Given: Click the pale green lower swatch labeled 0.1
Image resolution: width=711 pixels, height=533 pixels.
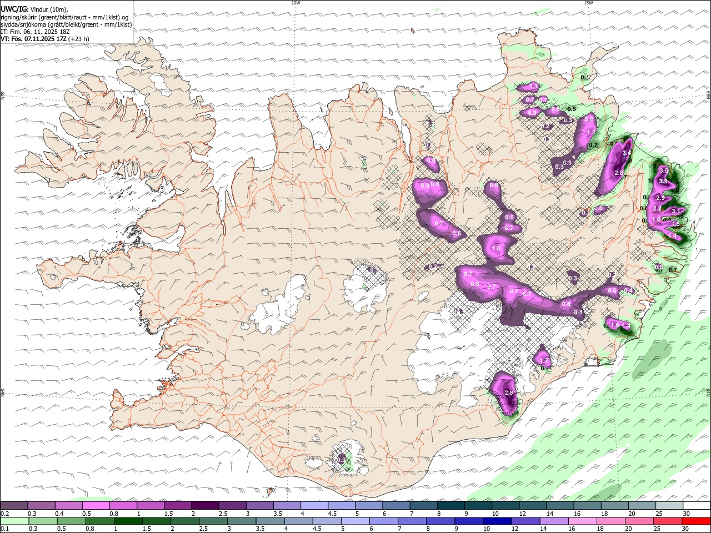Looking at the screenshot, I should tap(14, 521).
